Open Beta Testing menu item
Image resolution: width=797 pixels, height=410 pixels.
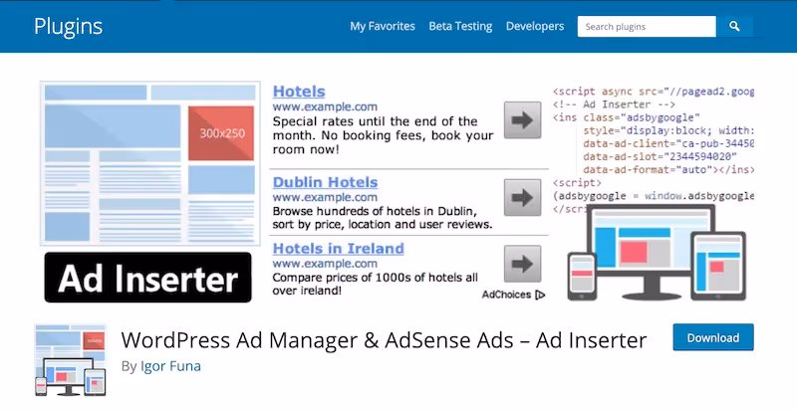460,27
